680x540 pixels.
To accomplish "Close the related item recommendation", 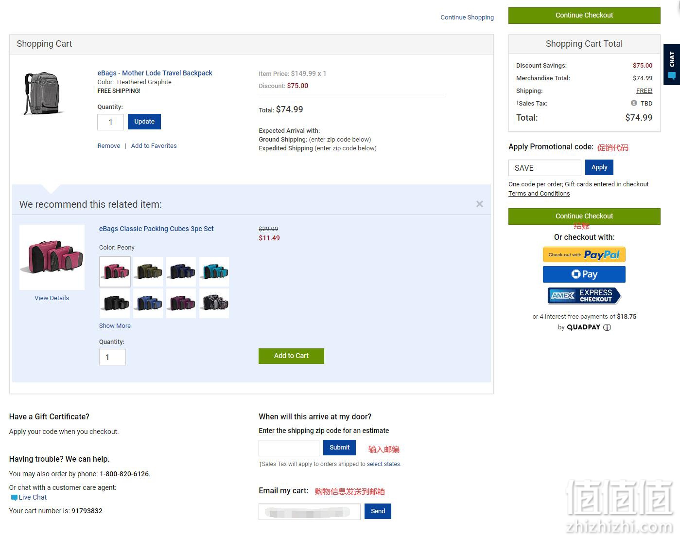I will 480,204.
